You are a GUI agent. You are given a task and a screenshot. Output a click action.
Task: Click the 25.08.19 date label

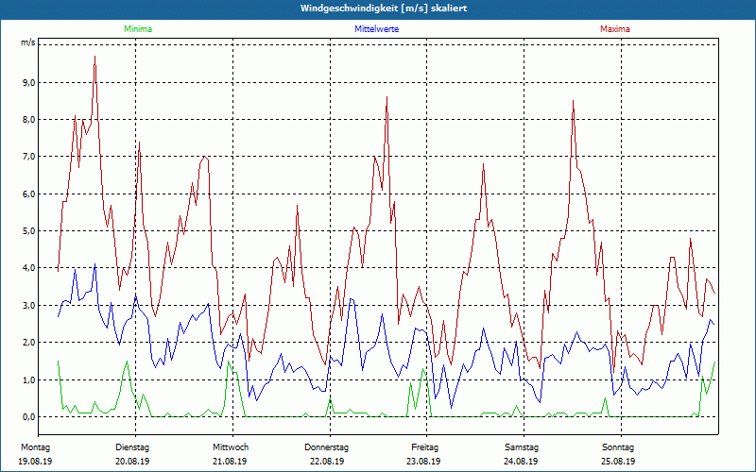[x=618, y=462]
